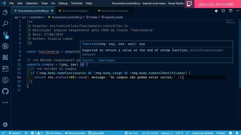Change end of line via LF
Screen dimensions: 241x135
188,133
